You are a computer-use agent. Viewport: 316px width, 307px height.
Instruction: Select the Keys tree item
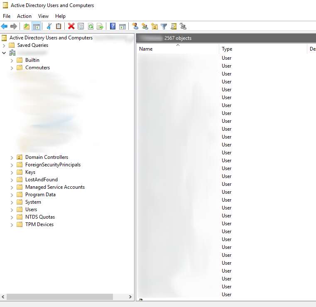30,172
